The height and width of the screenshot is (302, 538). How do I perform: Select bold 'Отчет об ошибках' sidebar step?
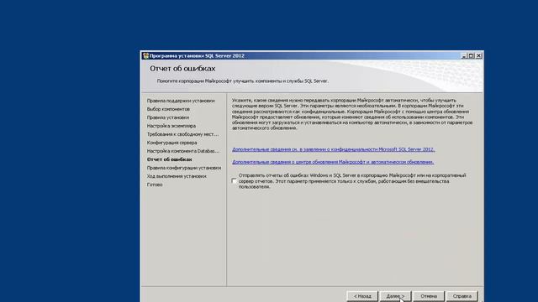click(170, 159)
